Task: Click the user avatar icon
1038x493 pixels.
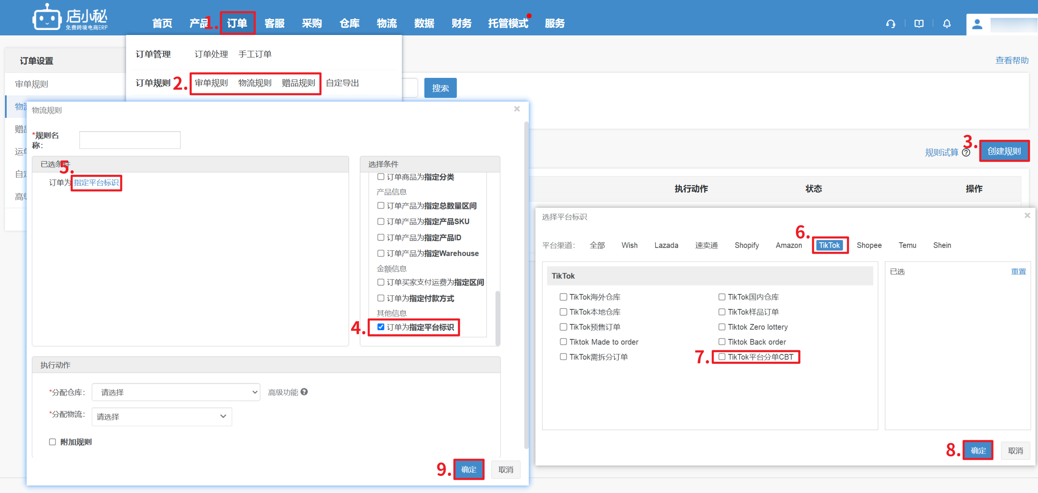Action: [977, 25]
